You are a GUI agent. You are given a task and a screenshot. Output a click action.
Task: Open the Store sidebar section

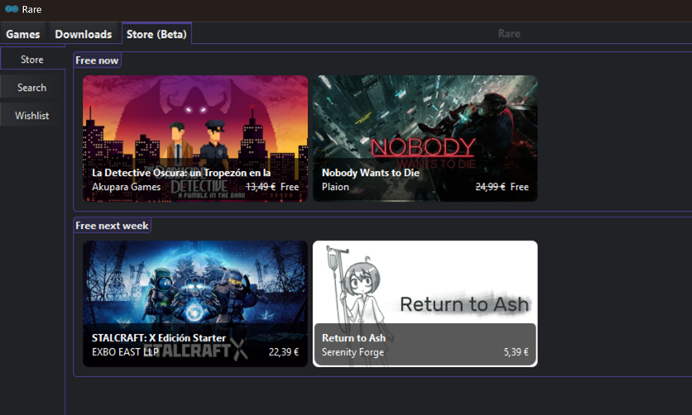click(32, 60)
